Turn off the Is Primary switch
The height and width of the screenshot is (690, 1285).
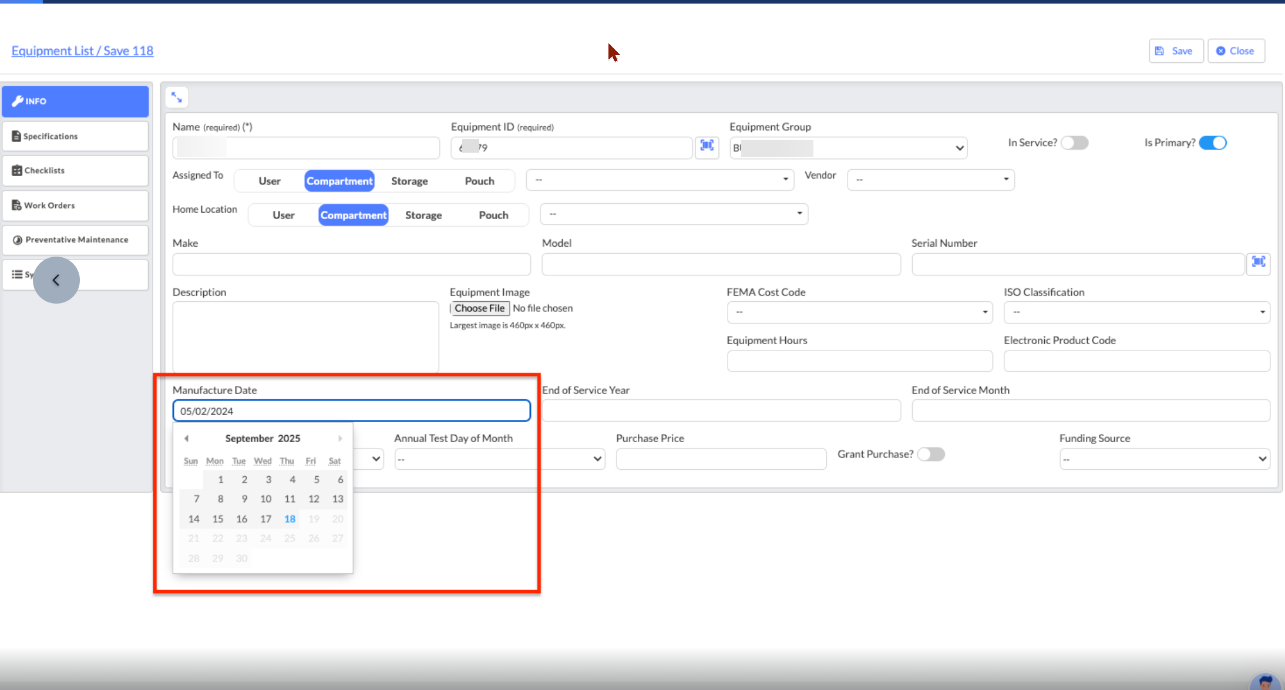[x=1212, y=143]
